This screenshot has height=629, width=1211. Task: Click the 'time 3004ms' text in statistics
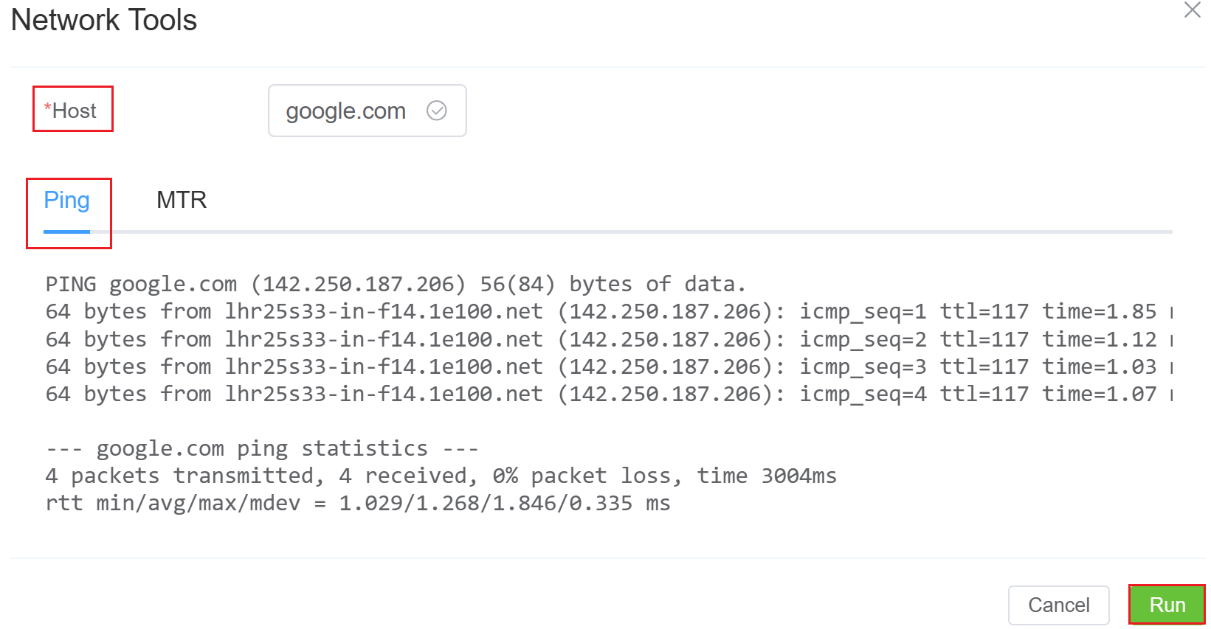coord(767,476)
